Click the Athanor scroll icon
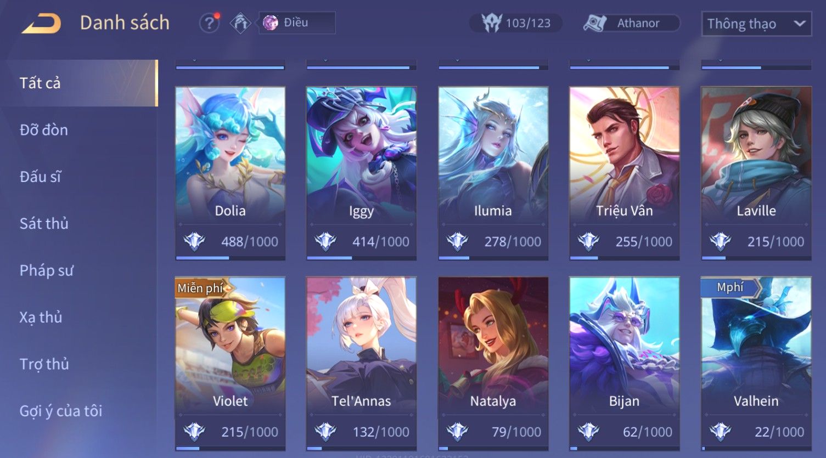The image size is (826, 458). 595,23
